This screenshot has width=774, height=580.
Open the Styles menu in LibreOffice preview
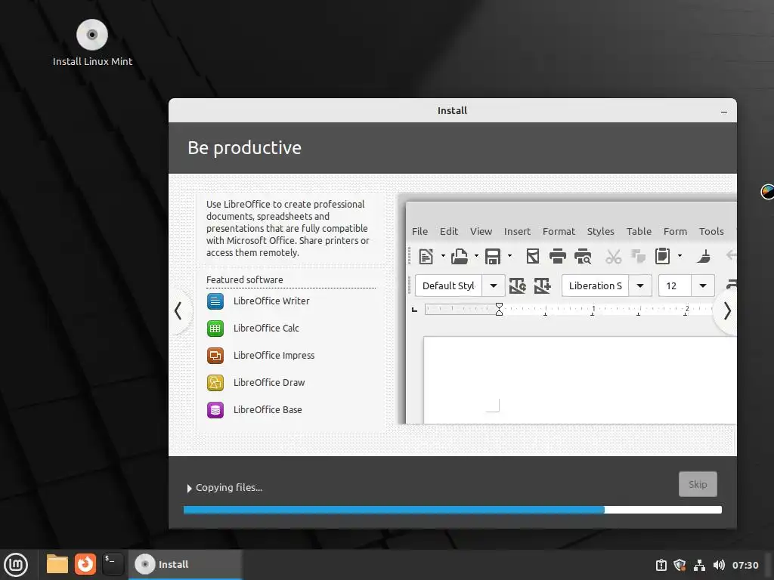click(x=601, y=231)
